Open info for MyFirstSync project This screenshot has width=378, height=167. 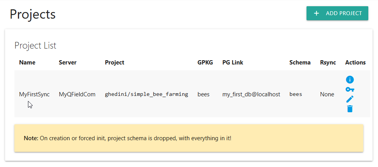point(350,80)
